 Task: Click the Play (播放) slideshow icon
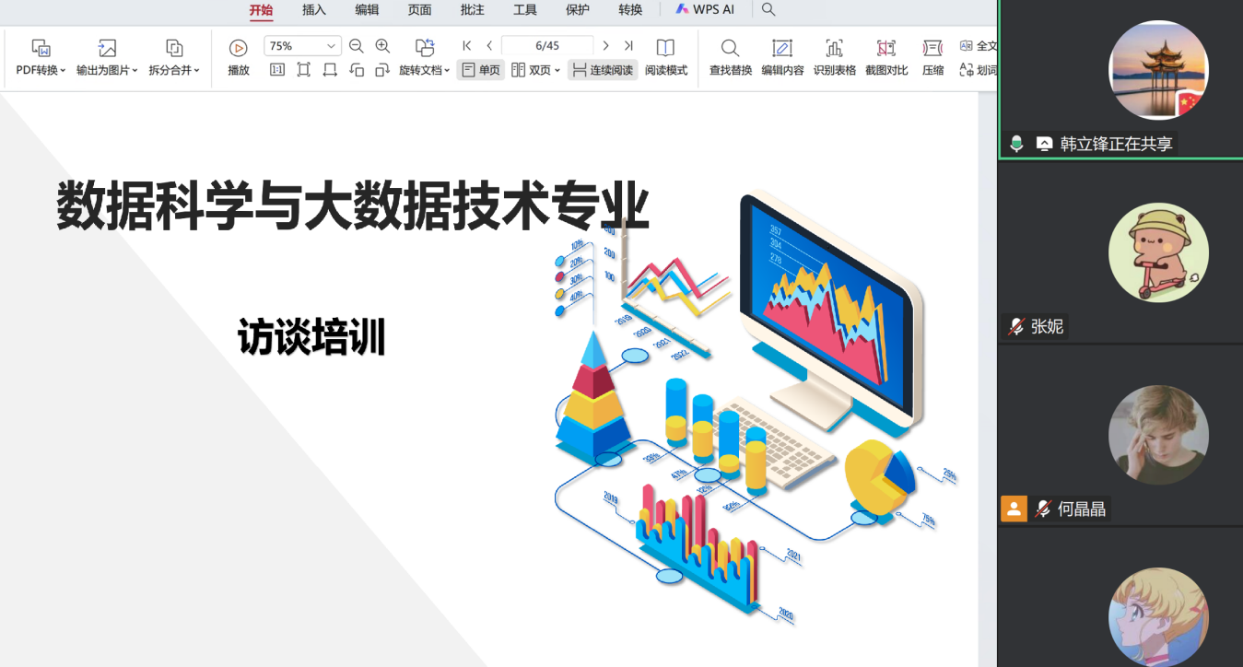pyautogui.click(x=238, y=48)
